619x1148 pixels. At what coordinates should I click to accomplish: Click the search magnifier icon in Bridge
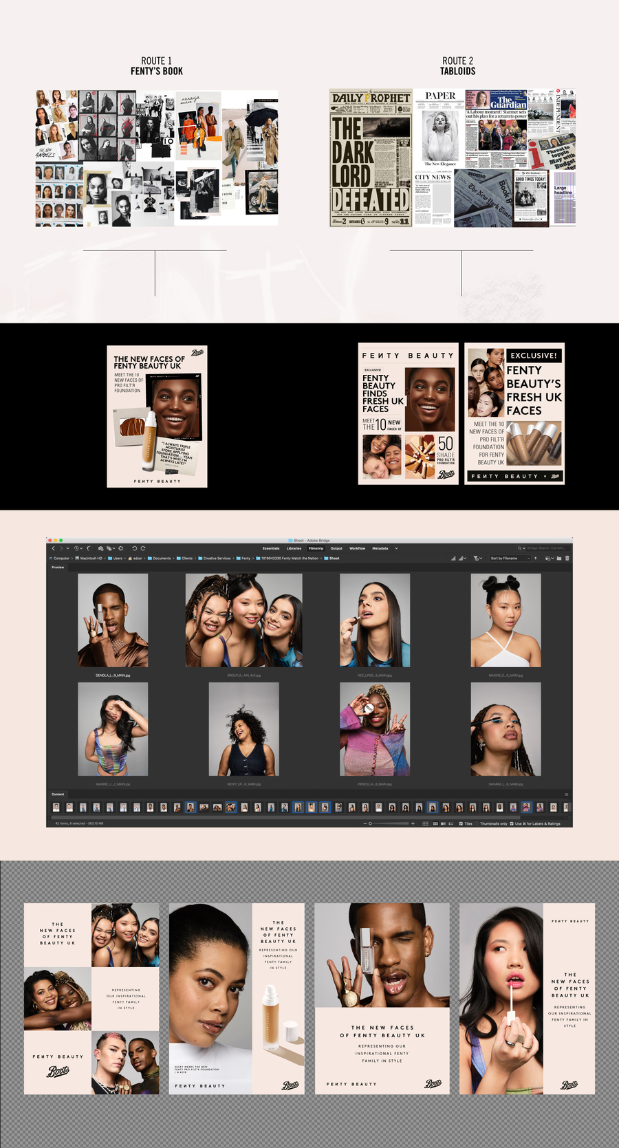pyautogui.click(x=520, y=548)
